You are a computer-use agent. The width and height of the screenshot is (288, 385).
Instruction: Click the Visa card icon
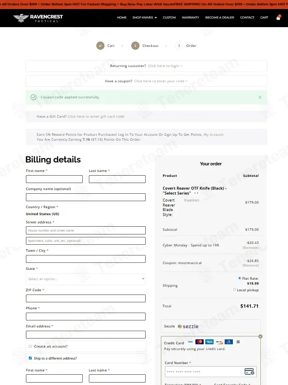point(190,342)
